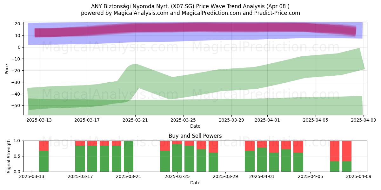The image size is (381, 190).
Task: Click 2025-04-09 tick on signal chart
Action: coord(358,177)
